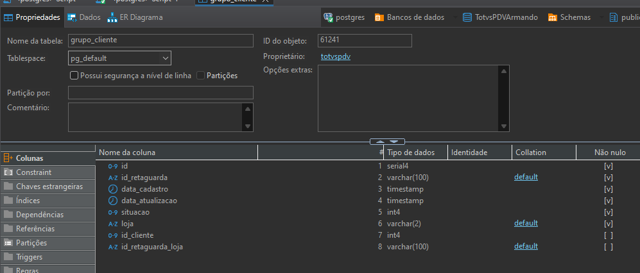Click the Nome da tabela text field

pyautogui.click(x=160, y=40)
